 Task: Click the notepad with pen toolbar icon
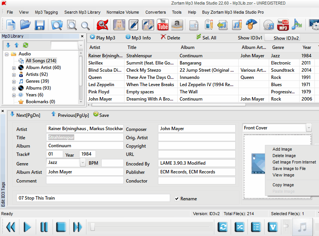134,25
